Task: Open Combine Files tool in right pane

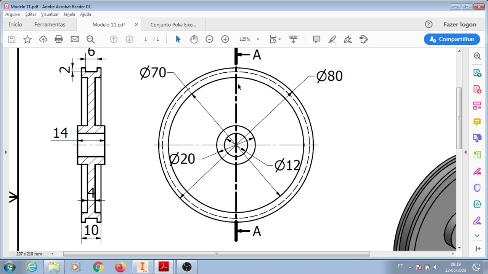Action: (x=477, y=138)
